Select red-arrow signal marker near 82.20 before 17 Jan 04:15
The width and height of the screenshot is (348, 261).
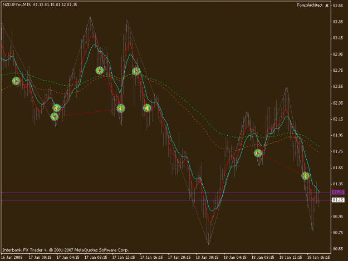pyautogui.click(x=55, y=116)
